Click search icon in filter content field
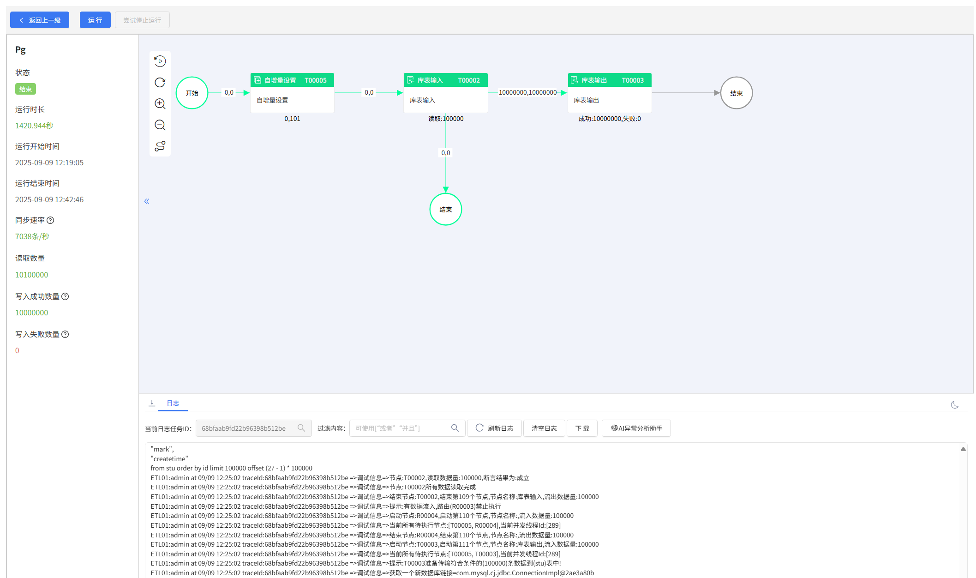This screenshot has width=976, height=578. (455, 428)
